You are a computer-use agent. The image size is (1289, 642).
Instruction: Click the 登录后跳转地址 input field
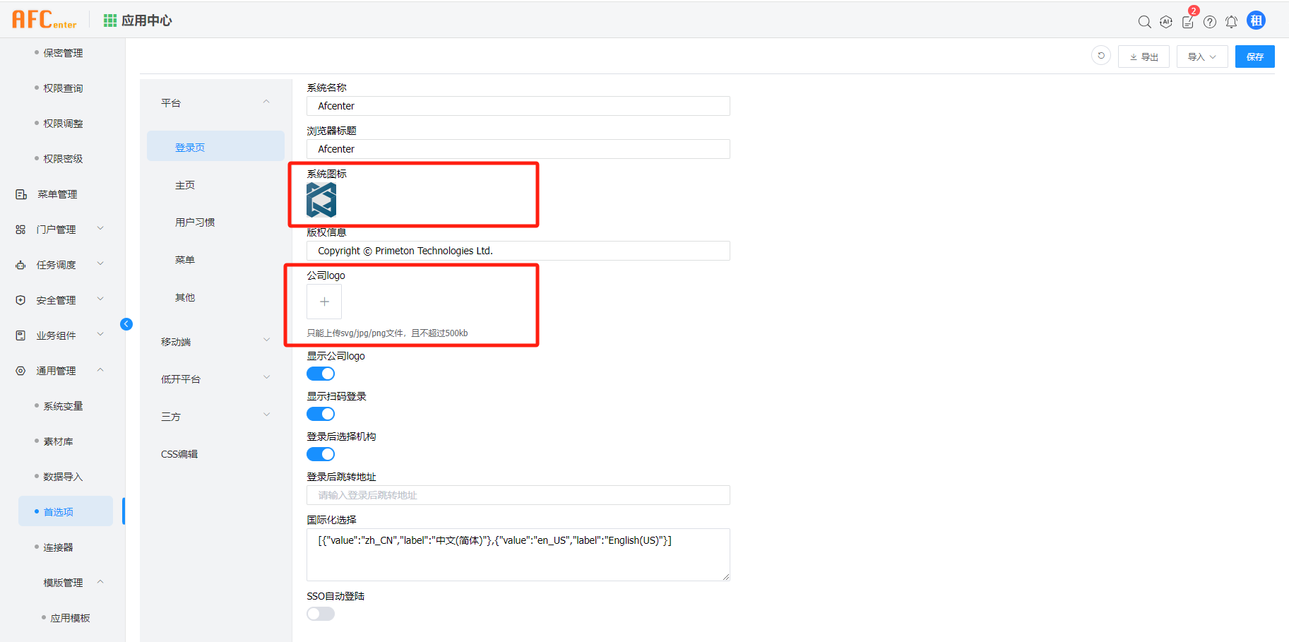518,495
